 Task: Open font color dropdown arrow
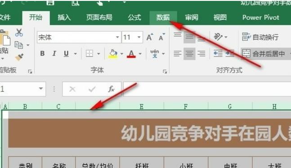pyautogui.click(x=140, y=54)
